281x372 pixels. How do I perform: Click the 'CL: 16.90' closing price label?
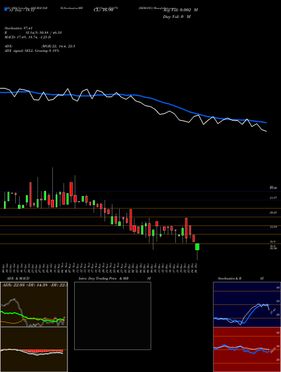coord(103,10)
